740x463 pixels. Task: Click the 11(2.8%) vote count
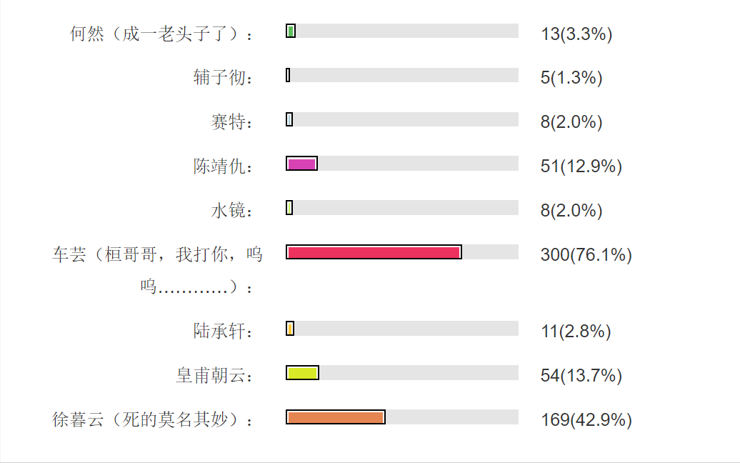coord(576,331)
